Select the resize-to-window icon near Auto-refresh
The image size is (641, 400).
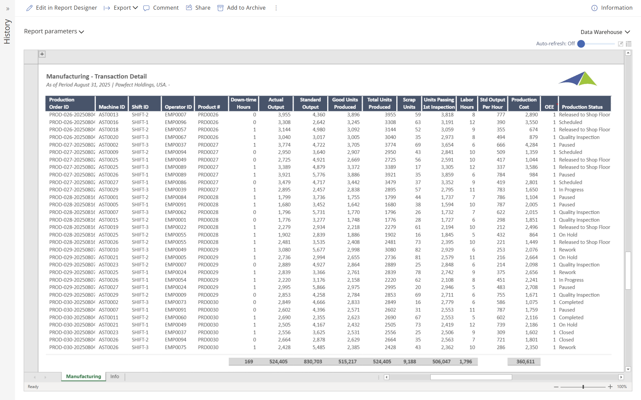pos(621,44)
